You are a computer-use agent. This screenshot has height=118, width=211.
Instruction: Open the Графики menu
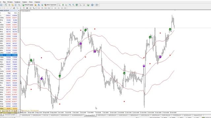pos(17,2)
